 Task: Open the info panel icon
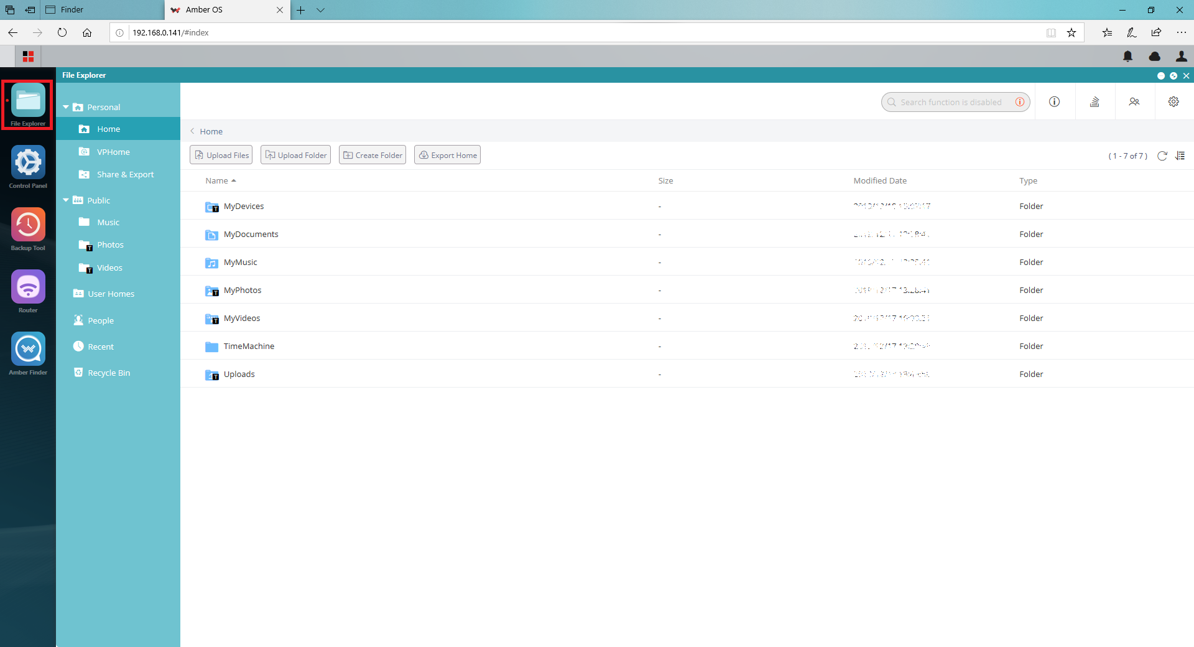1054,101
